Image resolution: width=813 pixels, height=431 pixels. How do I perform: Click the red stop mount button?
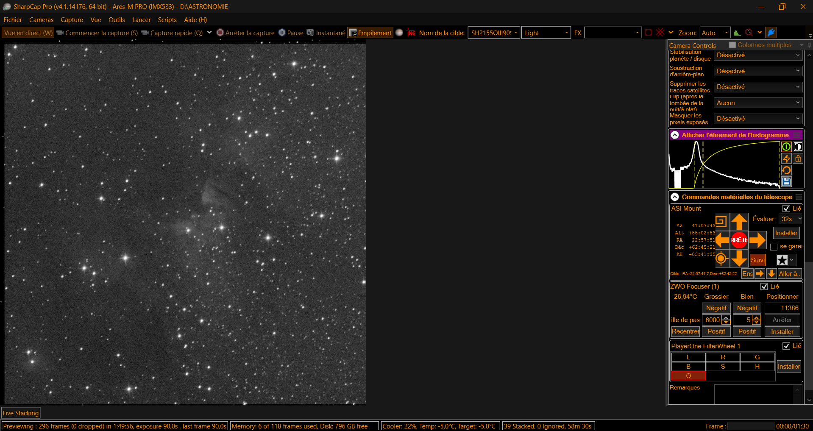pos(739,240)
